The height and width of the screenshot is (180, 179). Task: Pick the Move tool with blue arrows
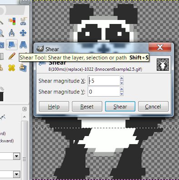coord(23,33)
